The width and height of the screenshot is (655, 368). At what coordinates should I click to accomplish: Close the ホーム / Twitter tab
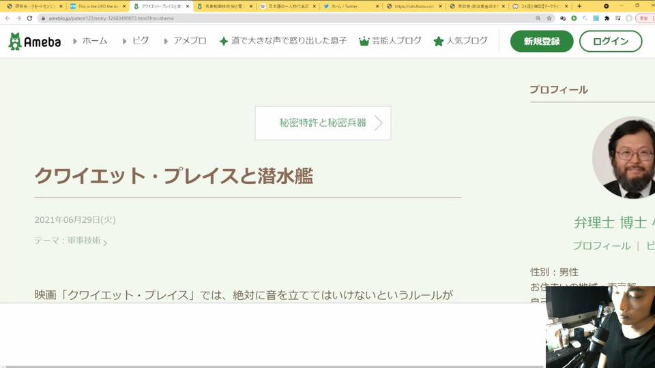(x=377, y=6)
